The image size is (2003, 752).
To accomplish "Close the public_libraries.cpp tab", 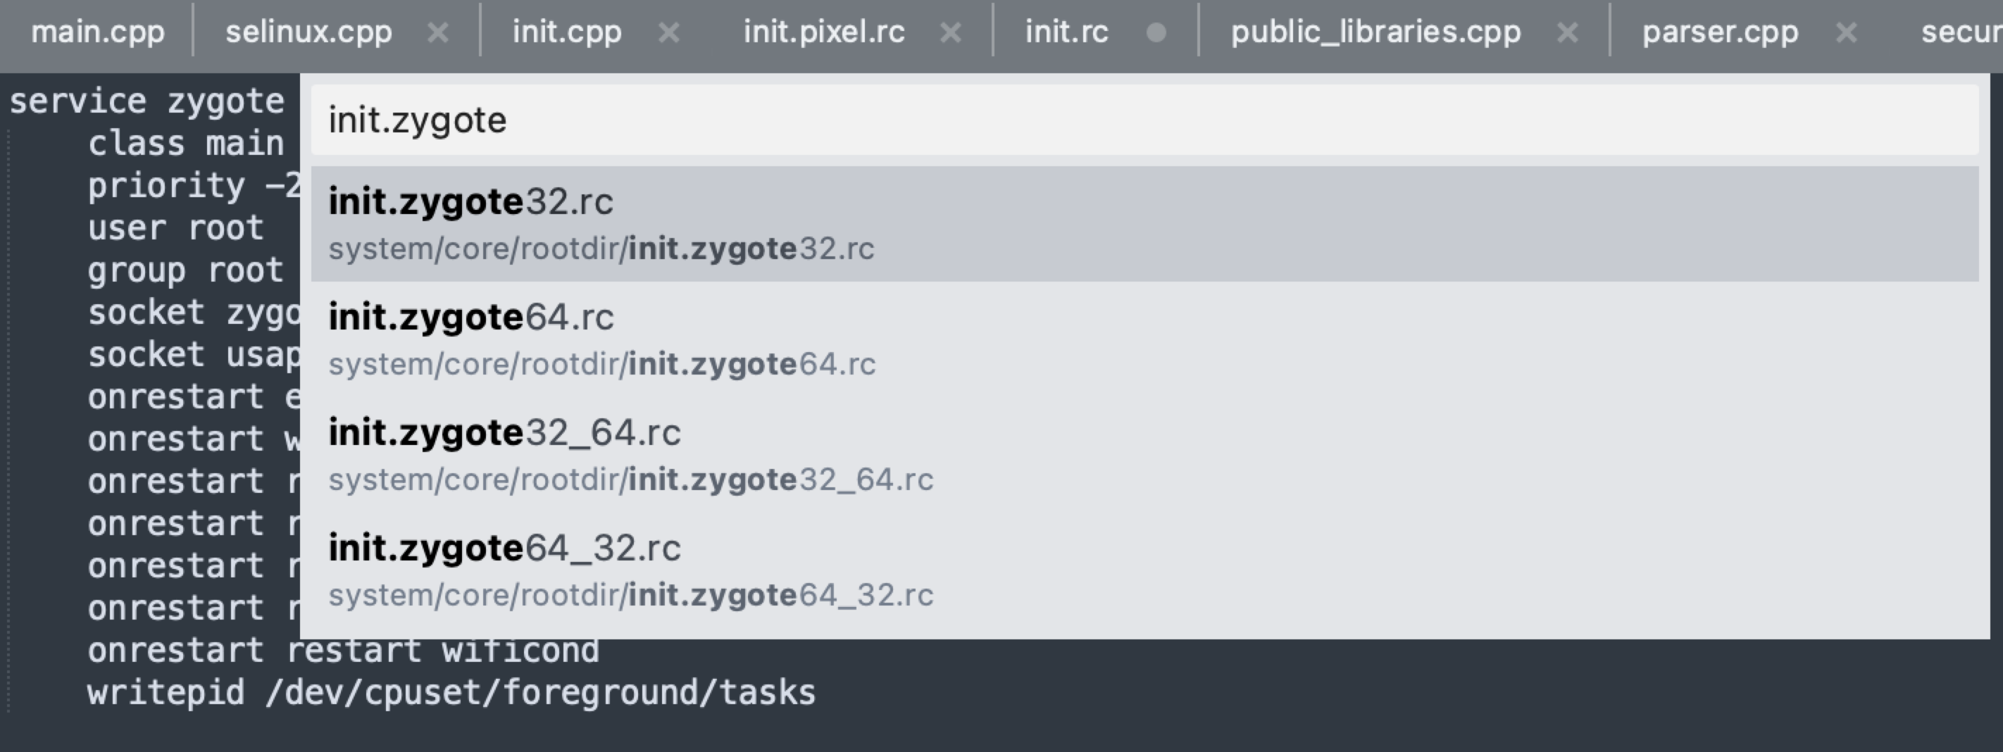I will pos(1568,32).
